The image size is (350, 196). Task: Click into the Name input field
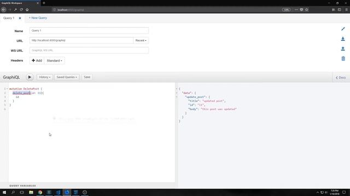click(x=89, y=30)
